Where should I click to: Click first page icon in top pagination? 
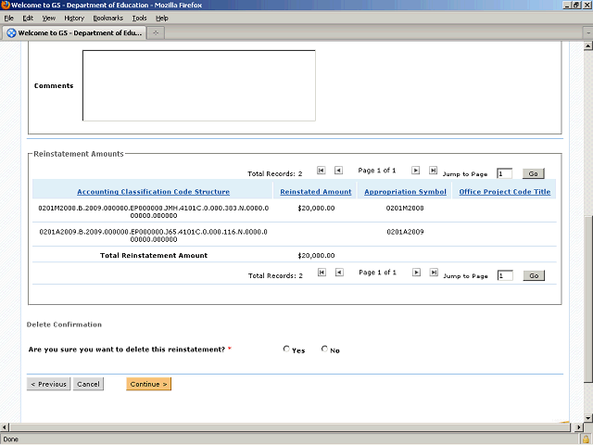pos(322,171)
